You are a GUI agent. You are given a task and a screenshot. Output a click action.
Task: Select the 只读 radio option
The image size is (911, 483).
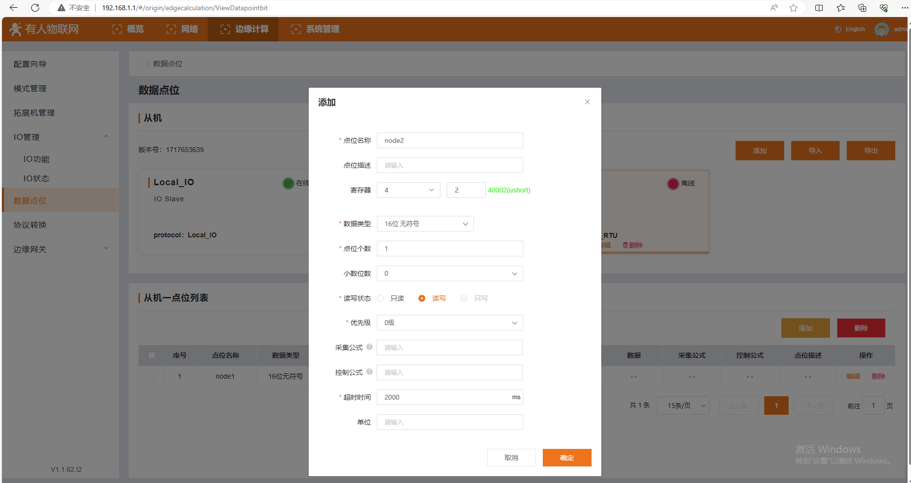(x=381, y=298)
